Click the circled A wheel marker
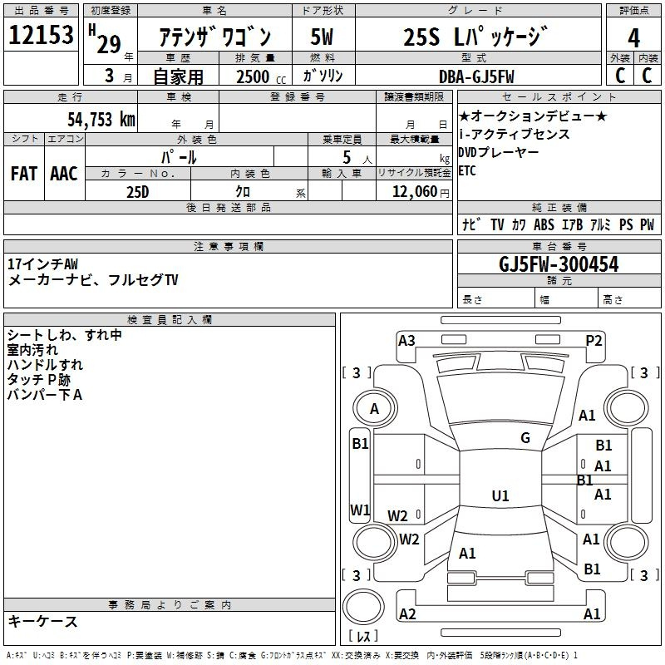665x665 pixels. pos(374,409)
